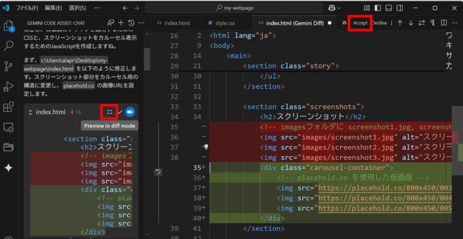Click the index.html file name in chat card
463x239 pixels.
click(50, 112)
